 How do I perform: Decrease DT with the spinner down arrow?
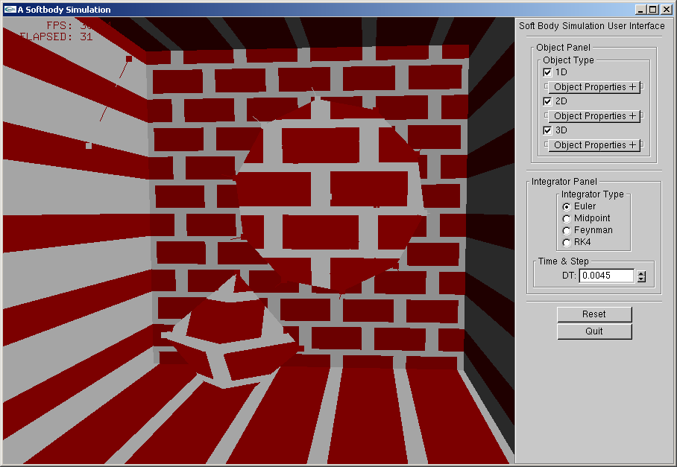coord(641,280)
